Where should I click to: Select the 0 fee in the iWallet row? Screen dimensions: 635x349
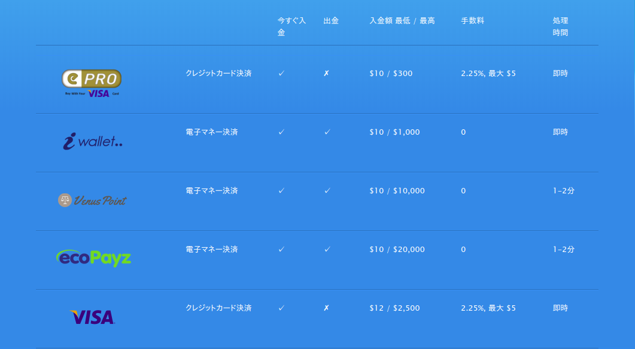pyautogui.click(x=463, y=132)
